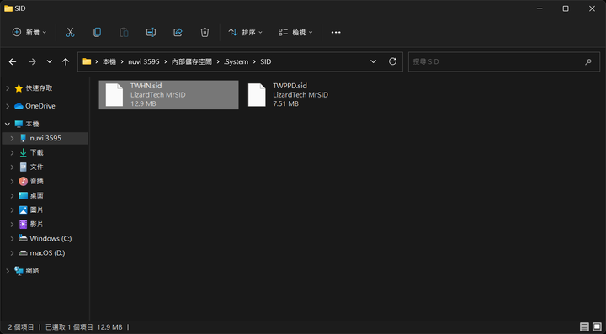Screen dimensions: 606x334
Task: Expand Windows (C:) tree node
Action: pyautogui.click(x=13, y=239)
